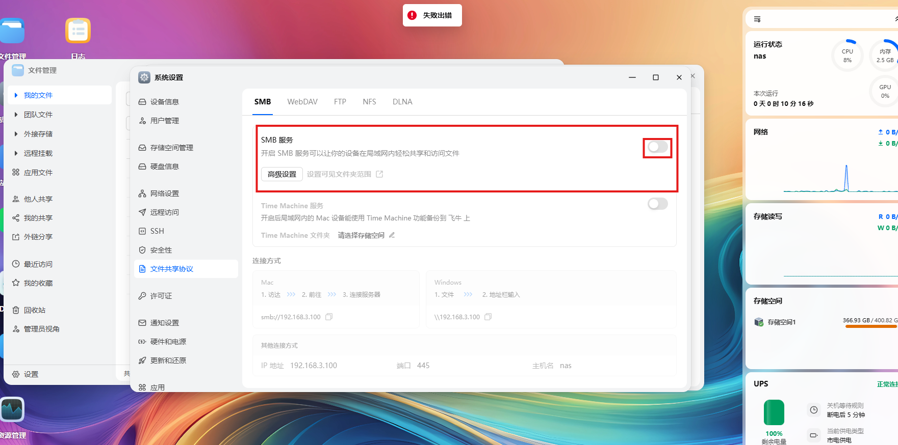Switch to the FTP tab
The height and width of the screenshot is (445, 898).
(x=340, y=102)
